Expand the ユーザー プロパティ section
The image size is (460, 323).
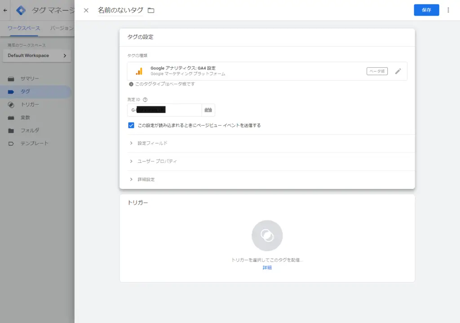[x=271, y=161]
